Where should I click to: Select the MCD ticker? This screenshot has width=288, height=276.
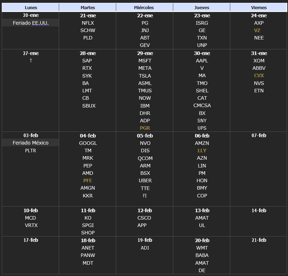click(x=31, y=218)
